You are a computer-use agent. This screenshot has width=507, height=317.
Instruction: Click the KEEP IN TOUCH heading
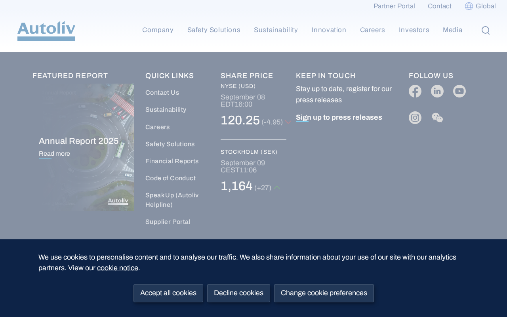326,76
